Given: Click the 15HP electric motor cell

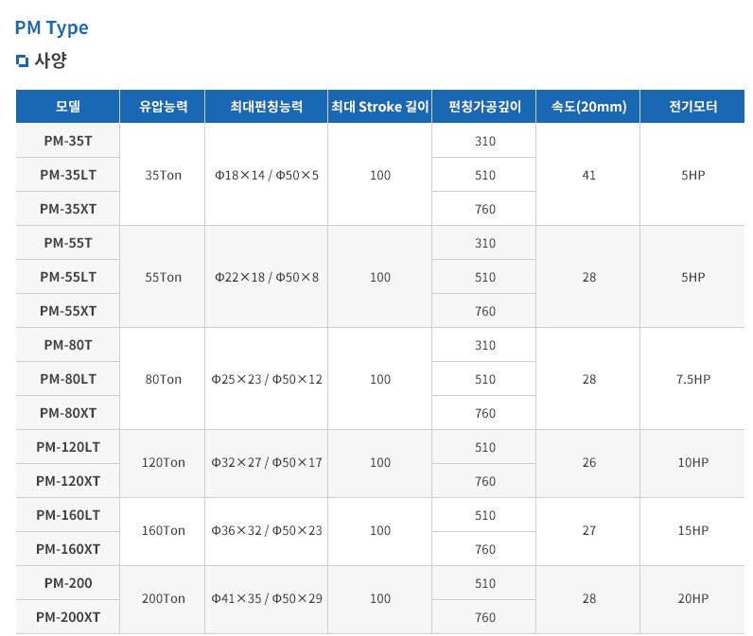Looking at the screenshot, I should pos(692,531).
